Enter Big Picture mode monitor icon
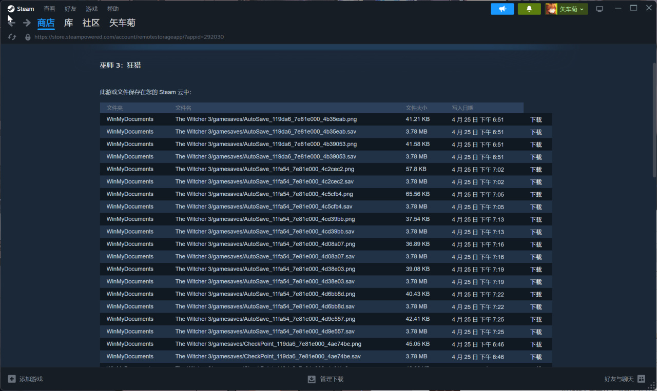The image size is (657, 391). pos(600,9)
